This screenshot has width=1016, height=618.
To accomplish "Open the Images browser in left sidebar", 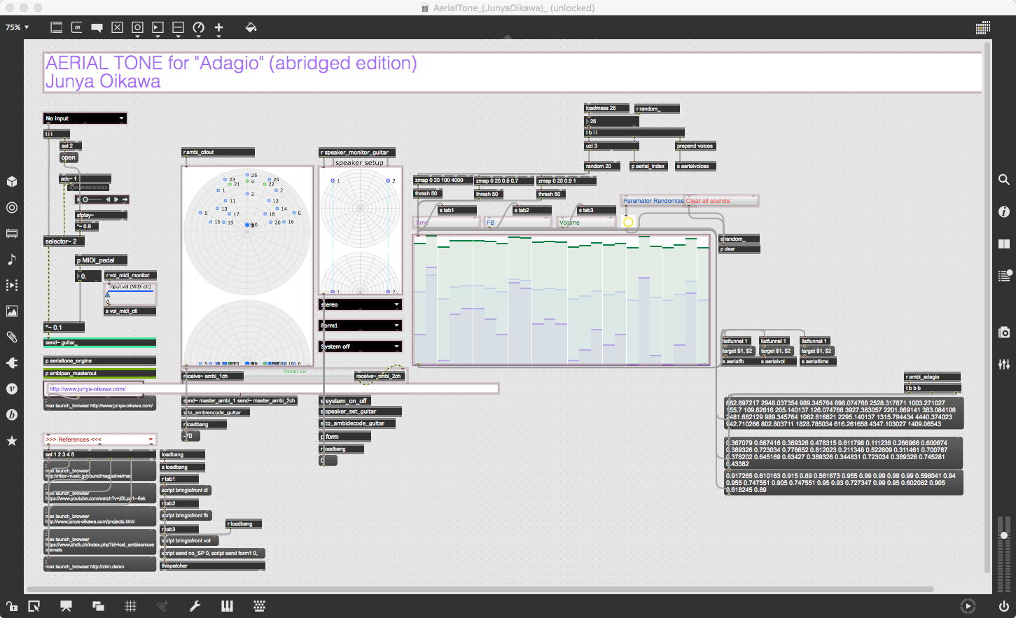I will point(12,311).
